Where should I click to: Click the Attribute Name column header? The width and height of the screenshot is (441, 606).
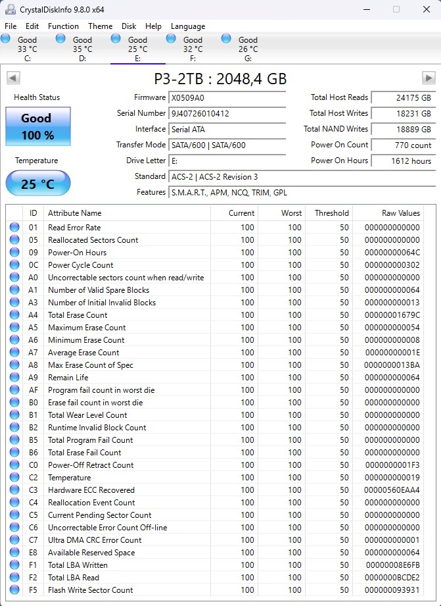pos(127,213)
